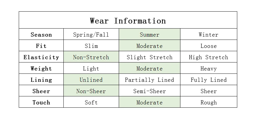
Task: Select the High Stretch cell
Action: (208, 57)
